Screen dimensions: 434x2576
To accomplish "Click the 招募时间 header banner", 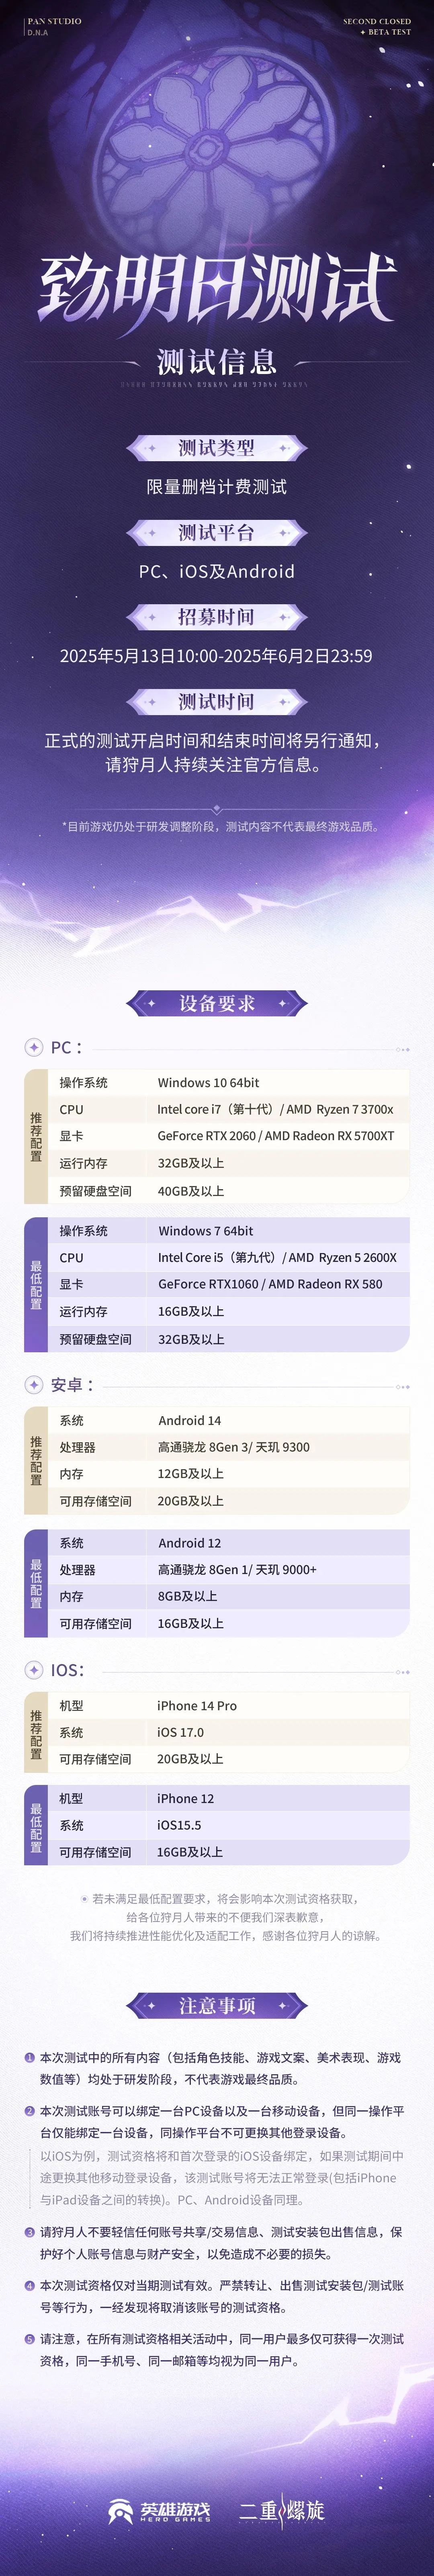I will (x=217, y=617).
